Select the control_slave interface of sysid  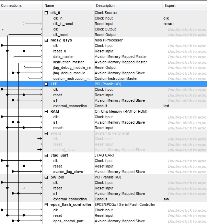[64, 150]
